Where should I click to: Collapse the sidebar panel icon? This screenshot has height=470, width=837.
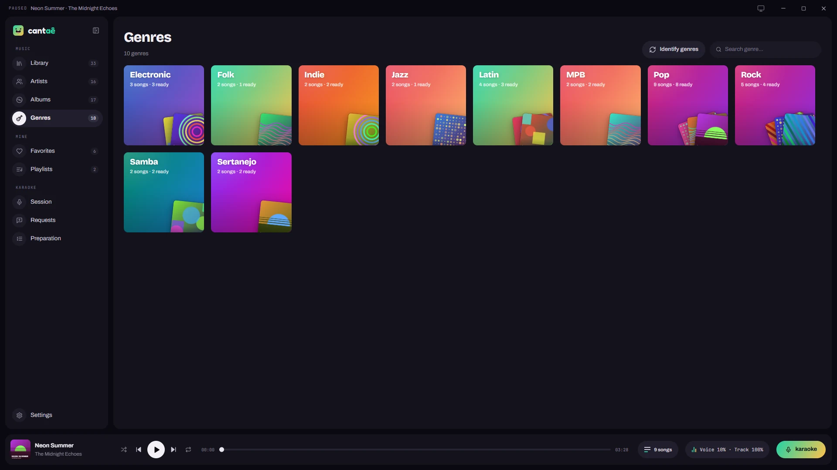click(x=96, y=30)
